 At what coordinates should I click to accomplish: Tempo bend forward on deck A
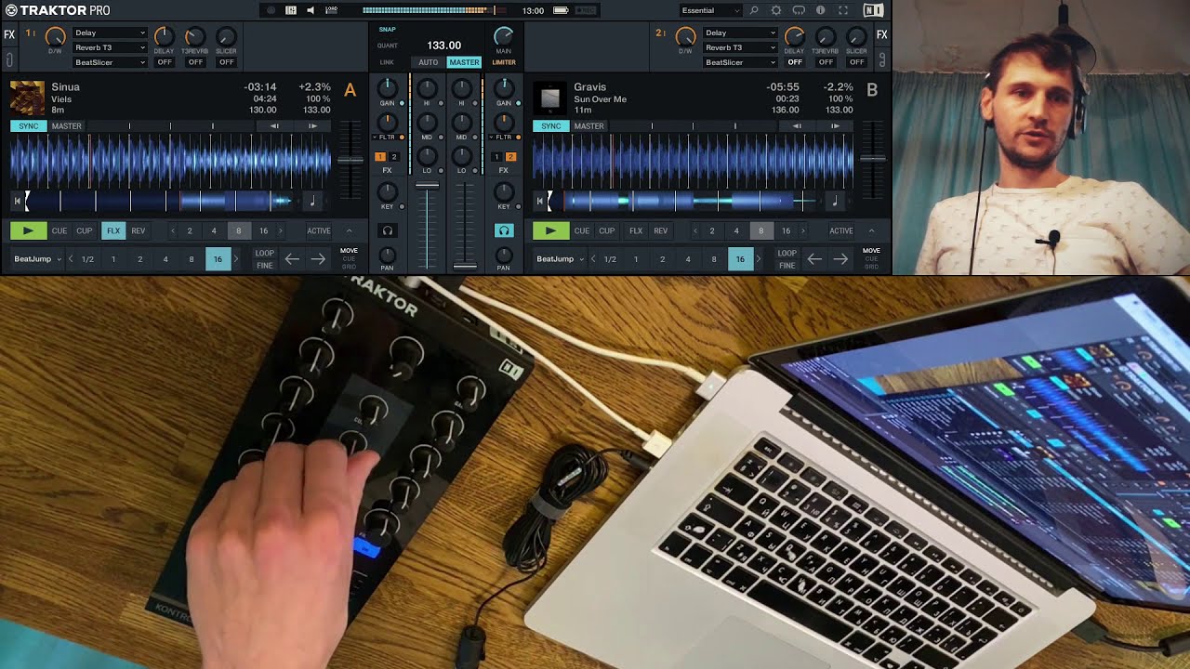pos(312,125)
